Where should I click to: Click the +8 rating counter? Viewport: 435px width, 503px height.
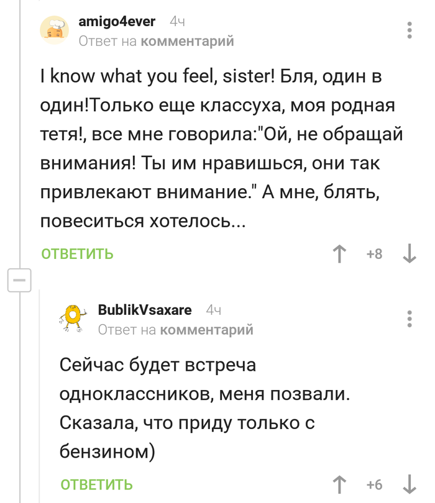[x=374, y=254]
